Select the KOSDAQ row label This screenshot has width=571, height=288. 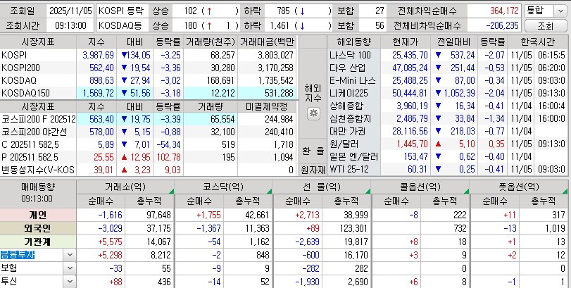pos(18,80)
